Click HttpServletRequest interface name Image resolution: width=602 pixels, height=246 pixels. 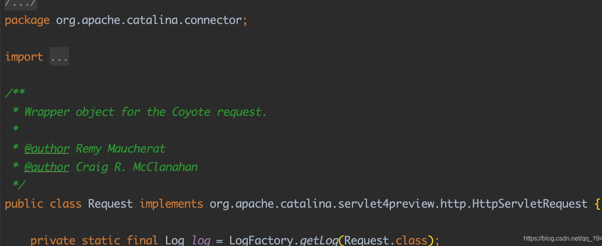pyautogui.click(x=530, y=204)
